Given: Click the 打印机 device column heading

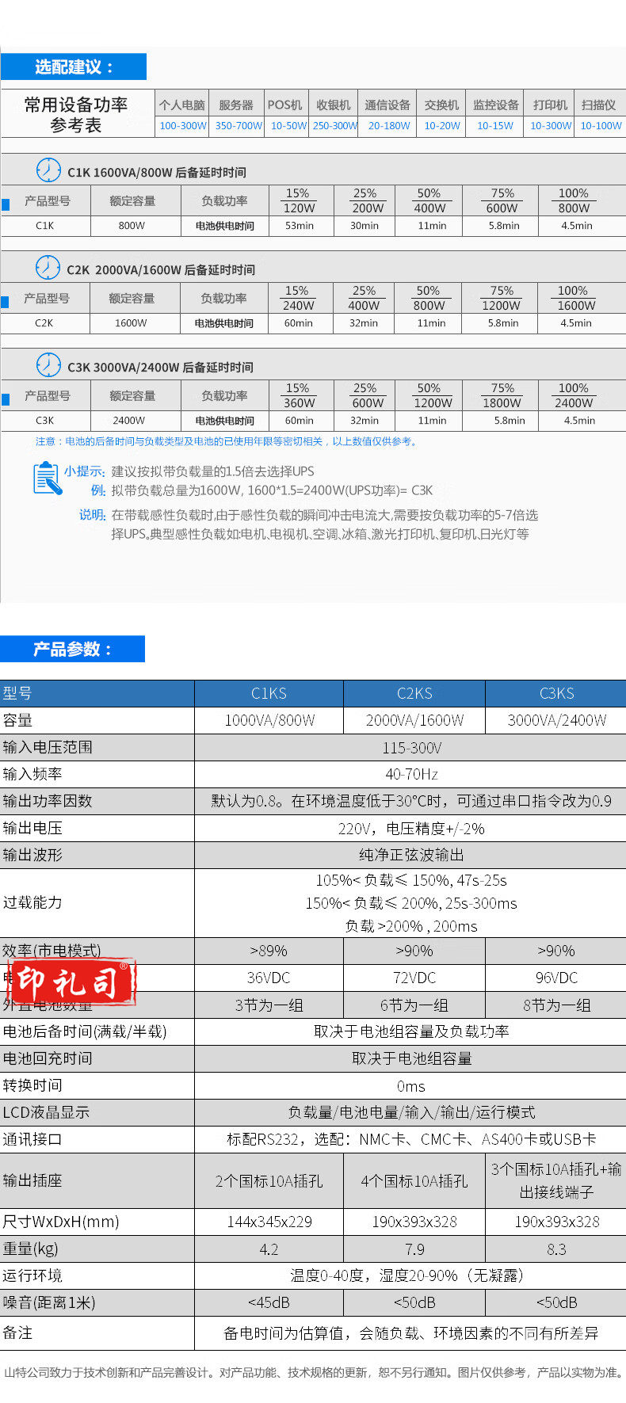Looking at the screenshot, I should click(x=550, y=105).
